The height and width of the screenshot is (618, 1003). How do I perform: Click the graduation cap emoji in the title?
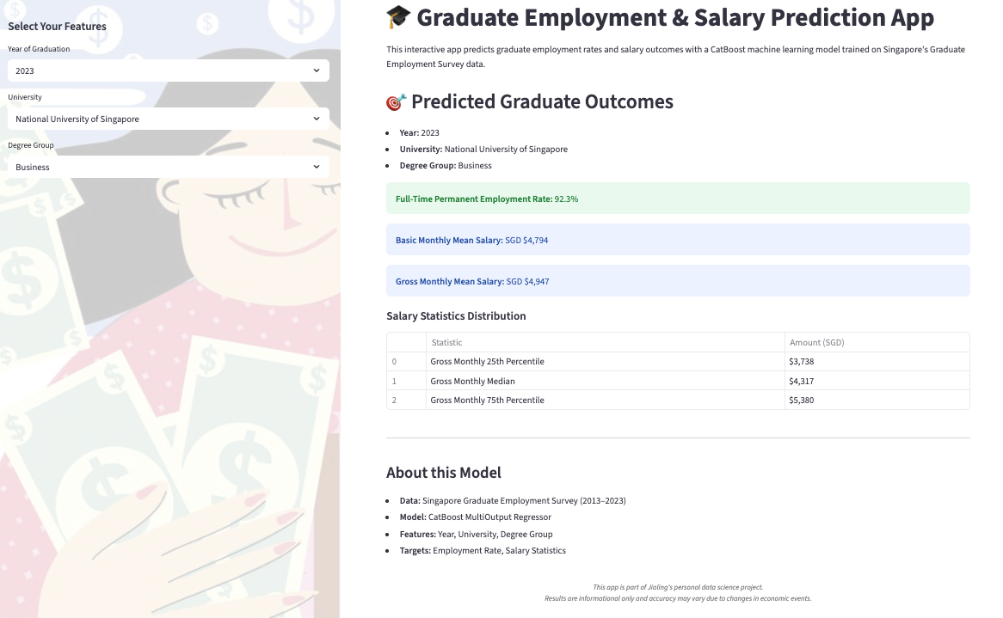pyautogui.click(x=398, y=17)
